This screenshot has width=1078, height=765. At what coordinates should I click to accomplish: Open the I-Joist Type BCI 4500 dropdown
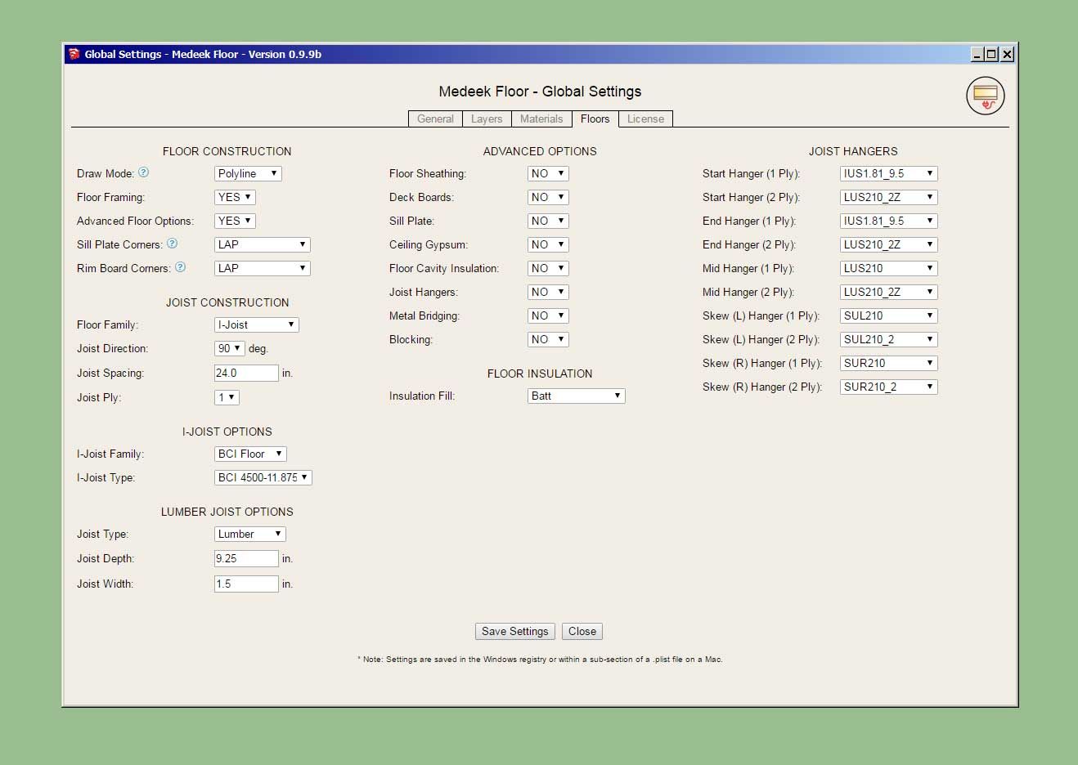click(x=263, y=477)
